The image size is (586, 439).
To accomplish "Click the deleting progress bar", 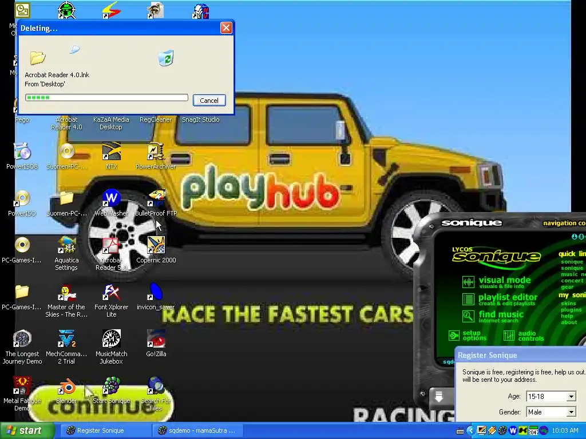I will (106, 97).
